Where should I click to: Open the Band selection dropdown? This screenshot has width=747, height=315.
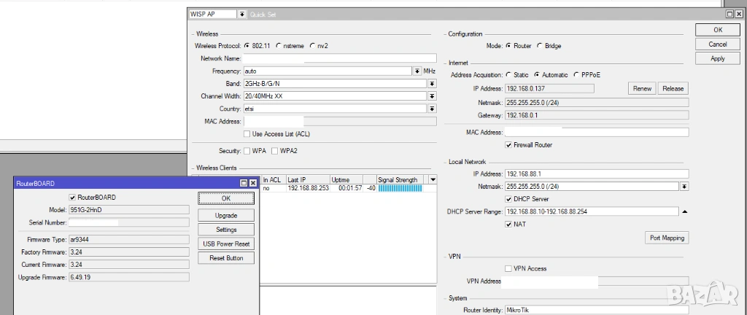pyautogui.click(x=432, y=84)
